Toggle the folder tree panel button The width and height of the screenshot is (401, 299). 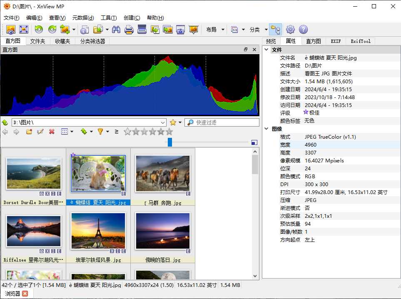275,30
